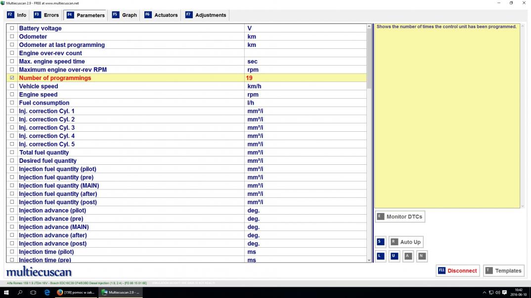Click the description panel down arrow

click(523, 206)
